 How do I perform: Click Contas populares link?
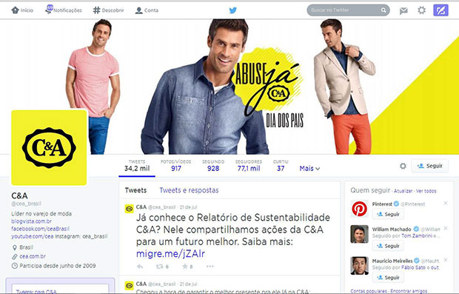(369, 291)
